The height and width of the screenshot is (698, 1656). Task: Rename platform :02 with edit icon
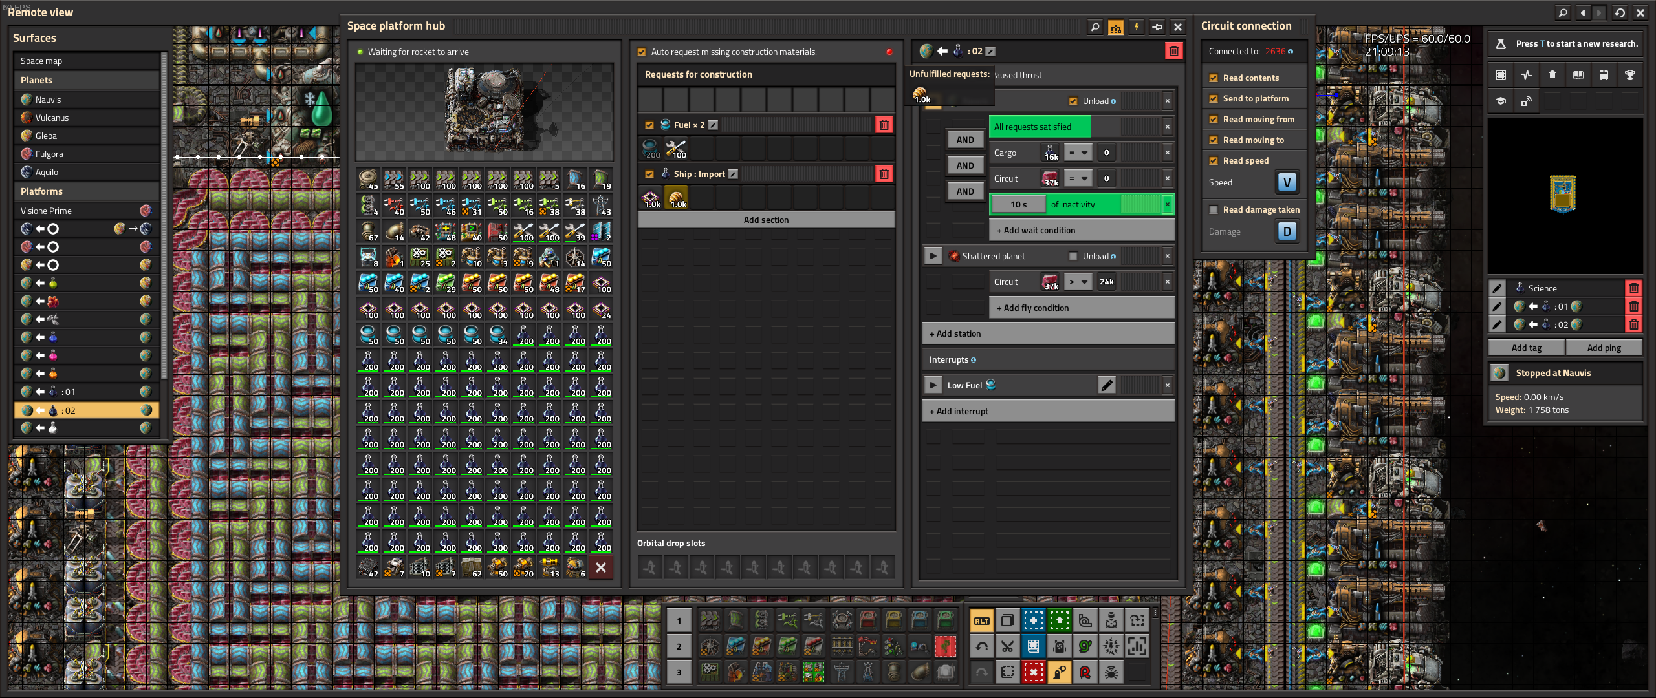pos(990,51)
